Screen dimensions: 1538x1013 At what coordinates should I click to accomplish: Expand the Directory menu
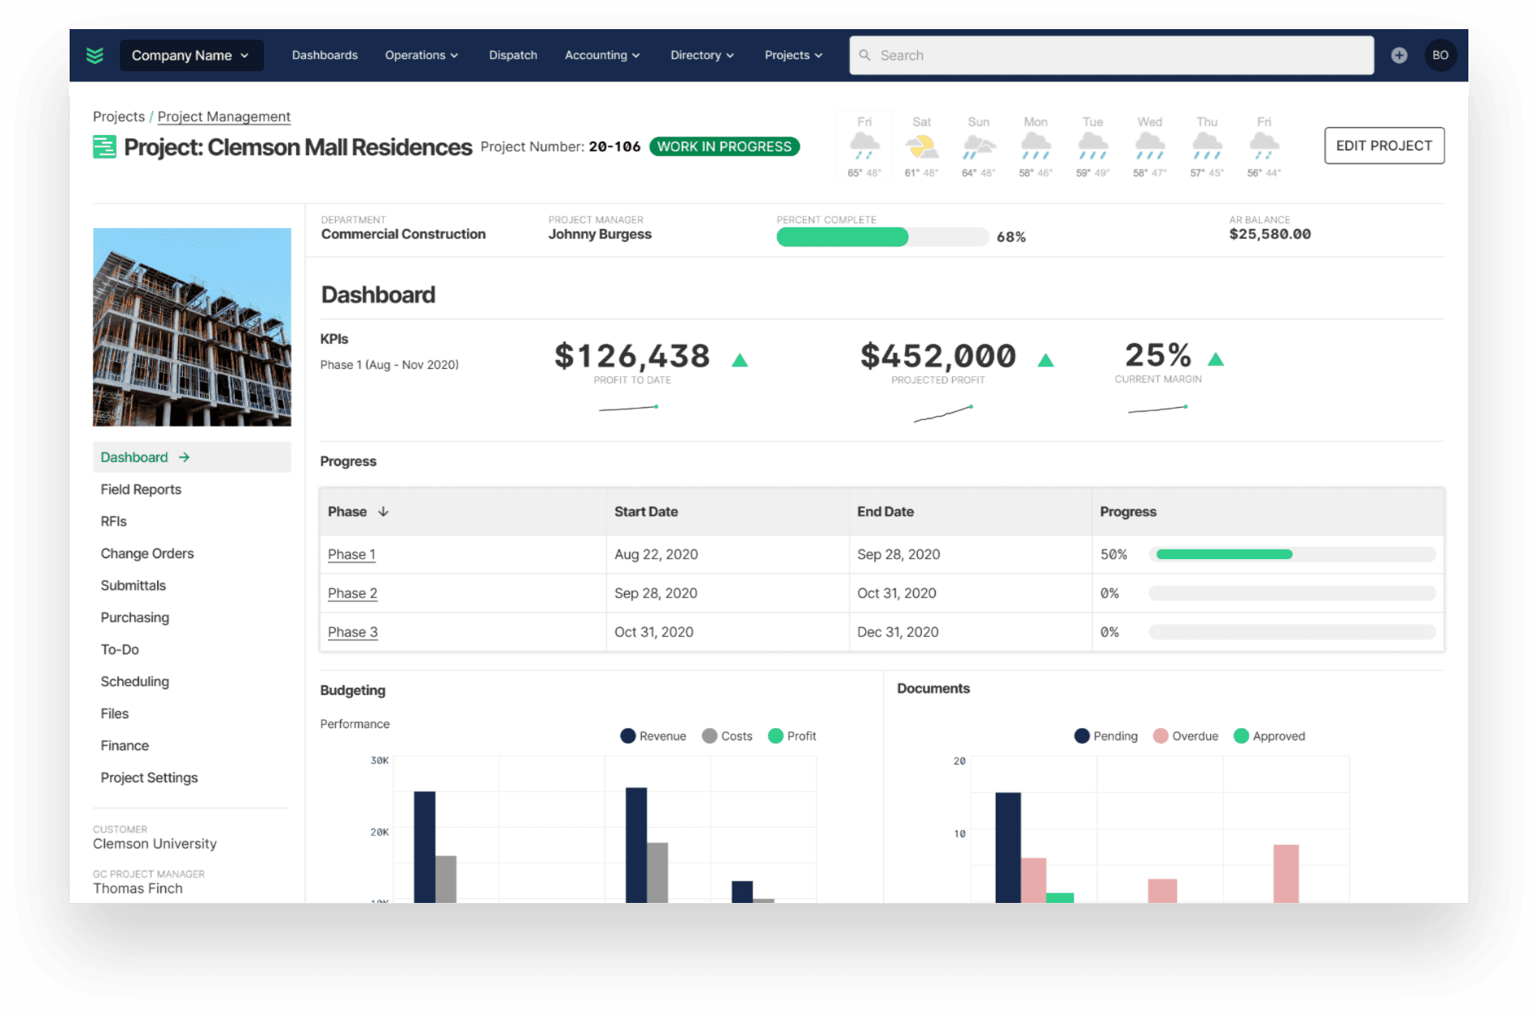pos(702,55)
